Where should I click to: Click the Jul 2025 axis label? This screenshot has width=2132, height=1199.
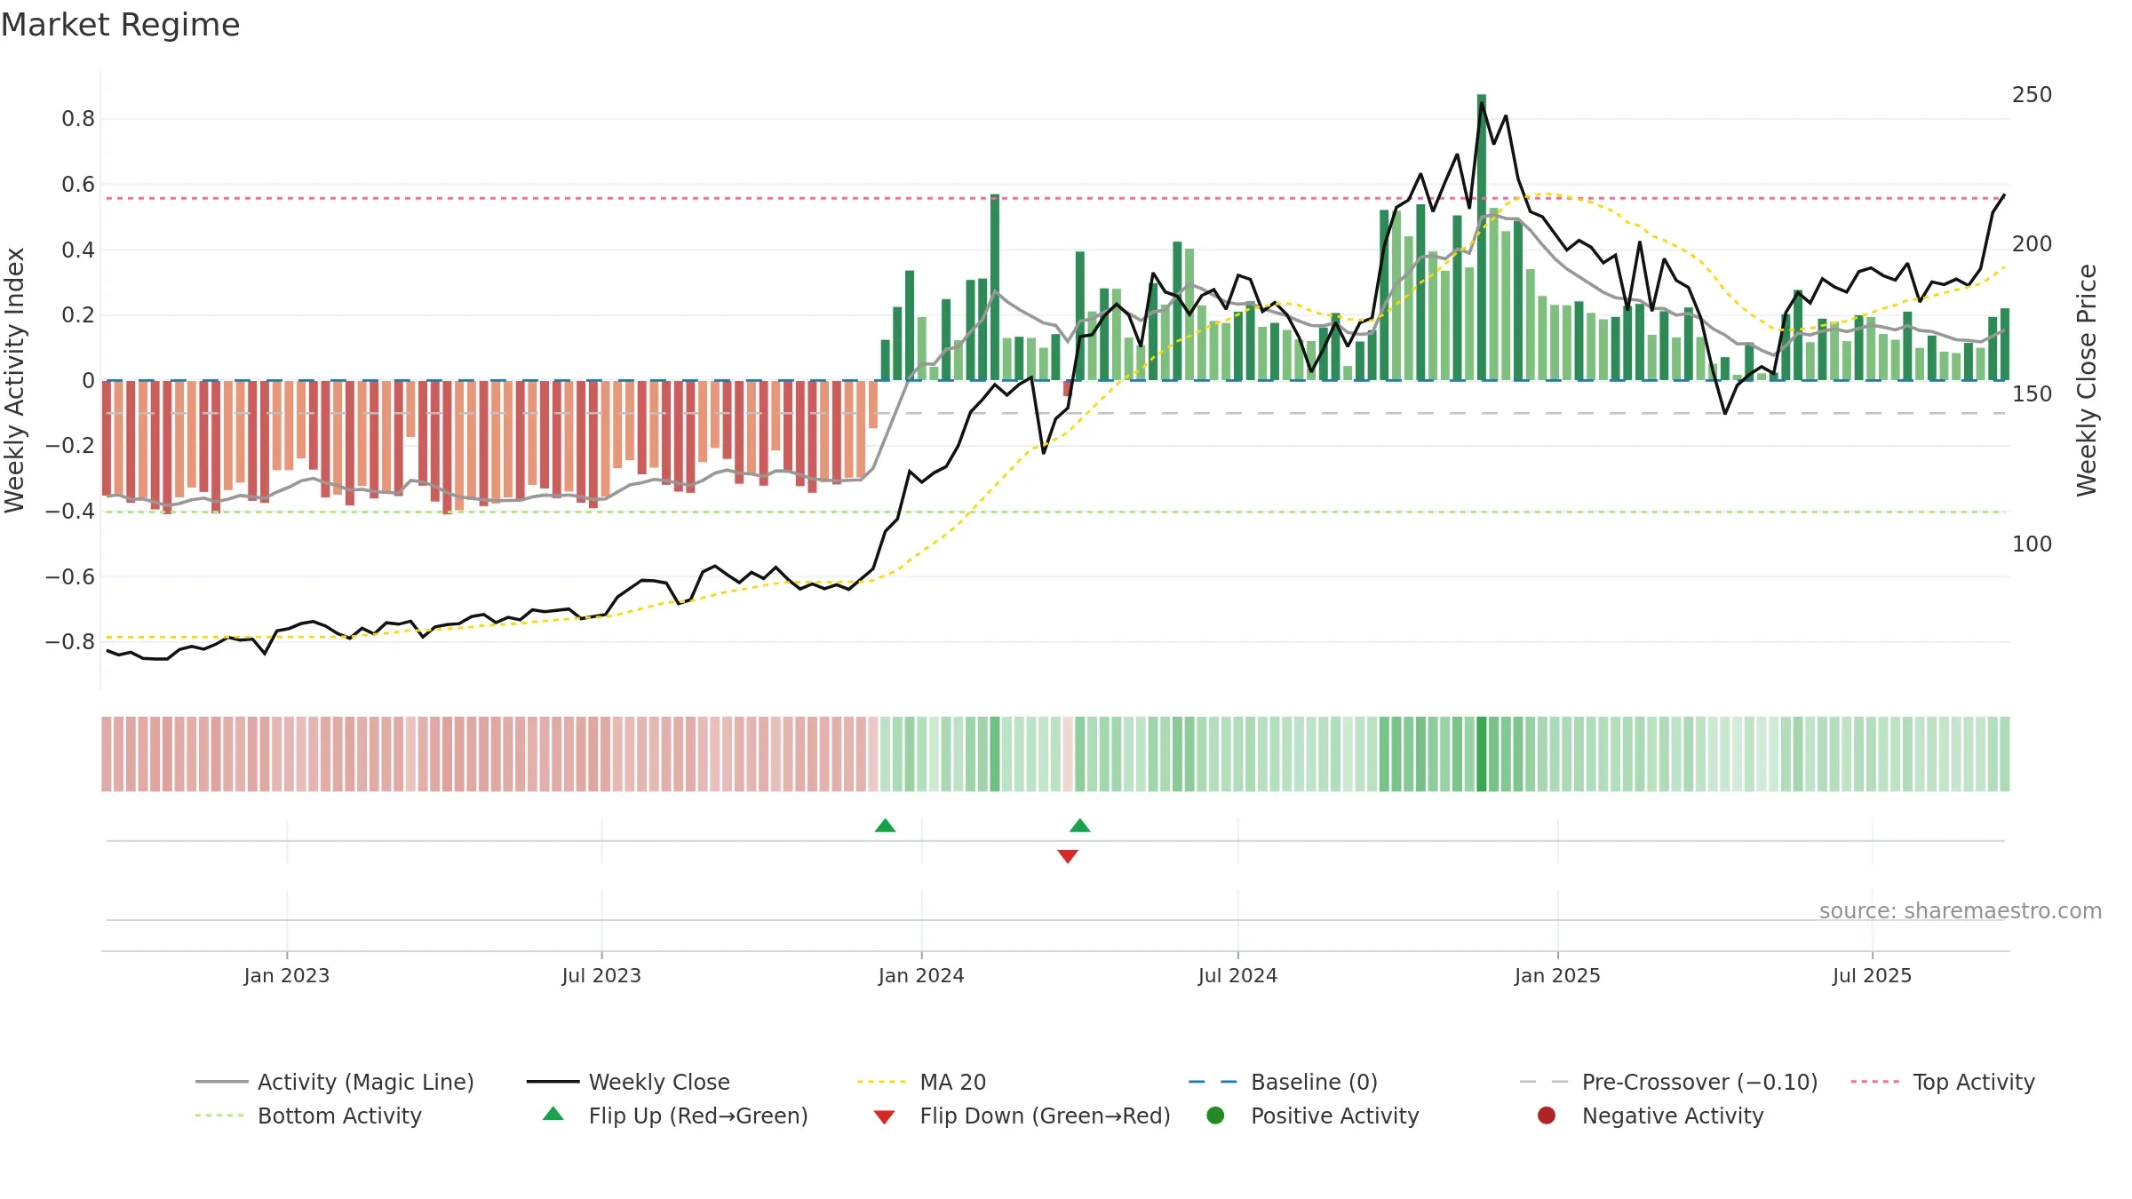(1872, 975)
